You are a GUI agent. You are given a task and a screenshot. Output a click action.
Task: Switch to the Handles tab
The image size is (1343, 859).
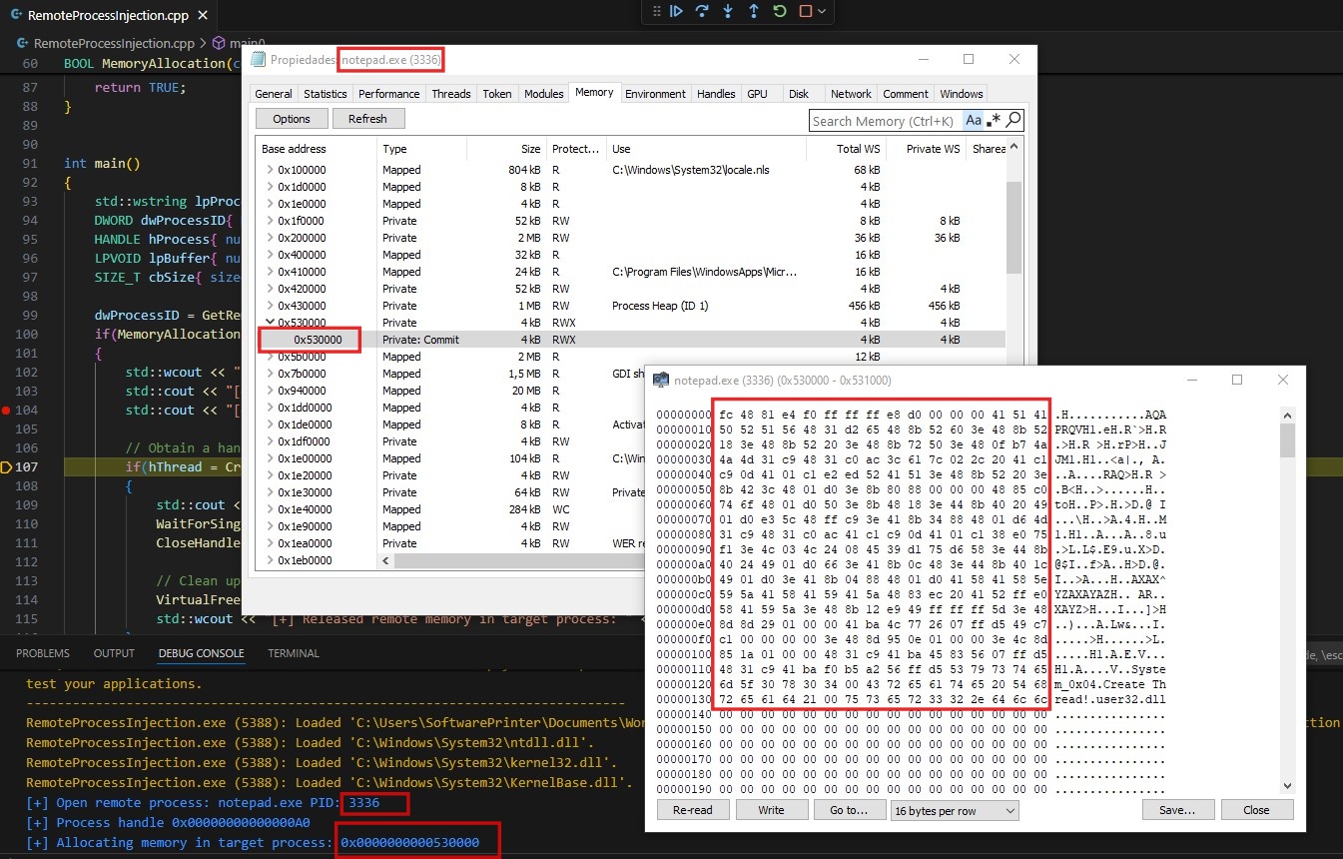pyautogui.click(x=716, y=94)
